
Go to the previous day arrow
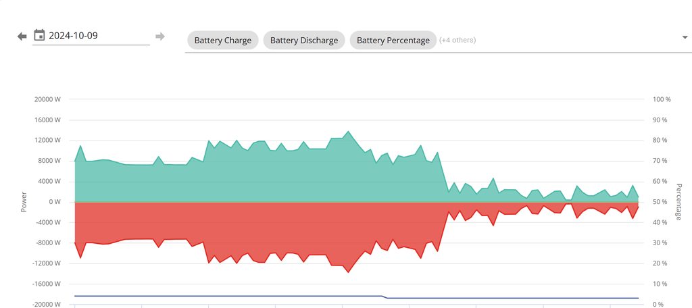pos(22,36)
